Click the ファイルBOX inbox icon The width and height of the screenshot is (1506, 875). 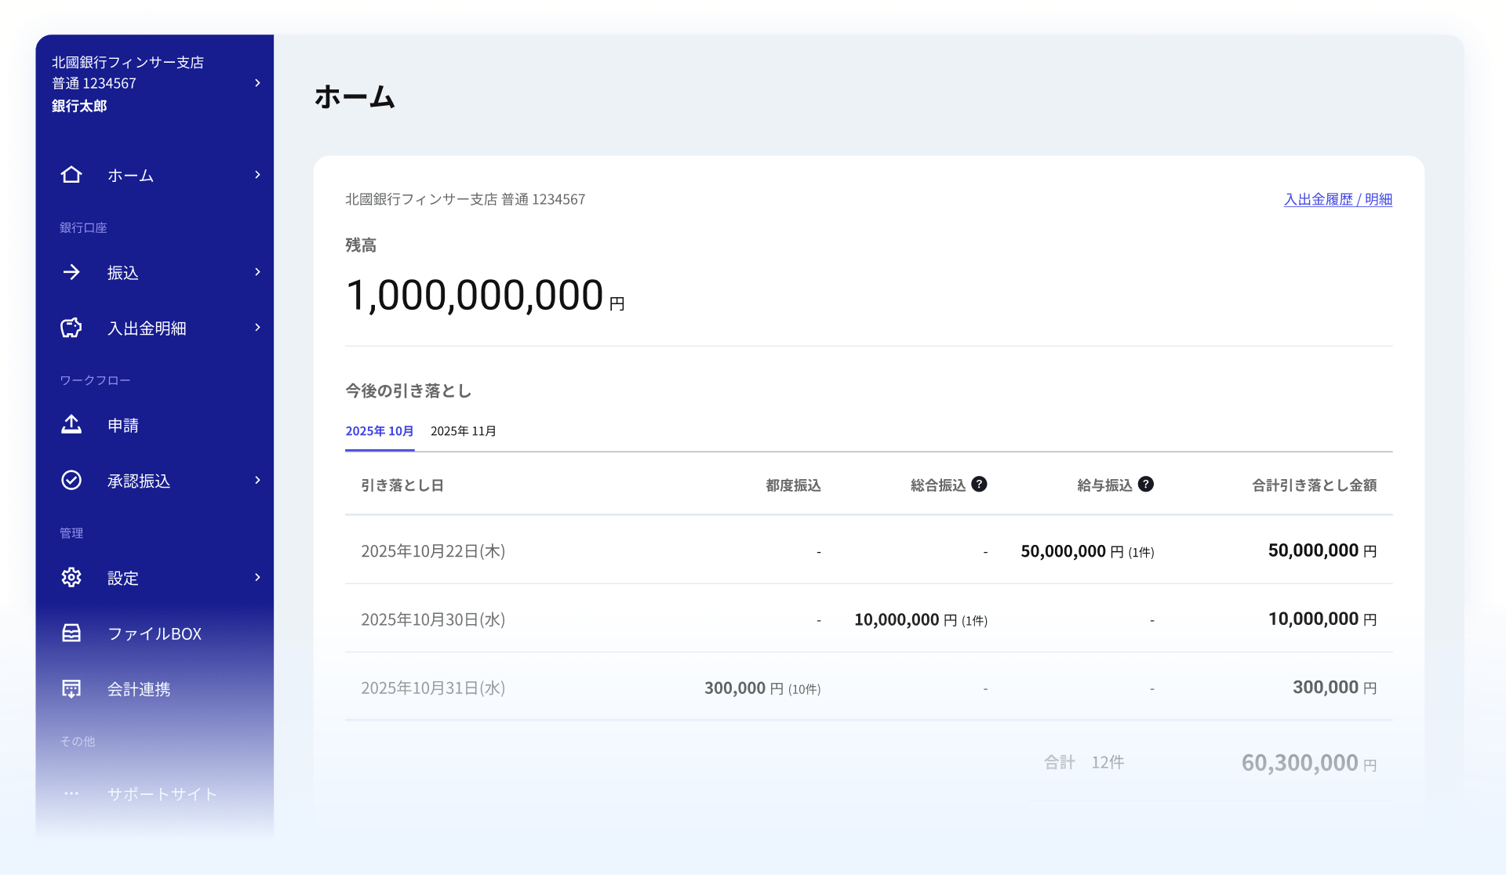pos(71,633)
